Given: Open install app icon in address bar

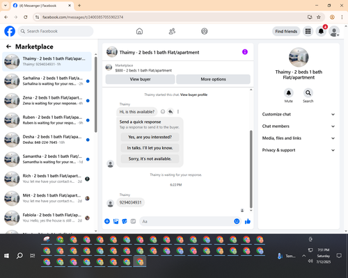Looking at the screenshot, I should 310,17.
